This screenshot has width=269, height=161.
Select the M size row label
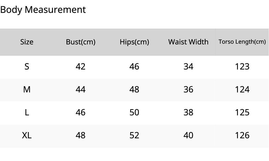(x=27, y=90)
